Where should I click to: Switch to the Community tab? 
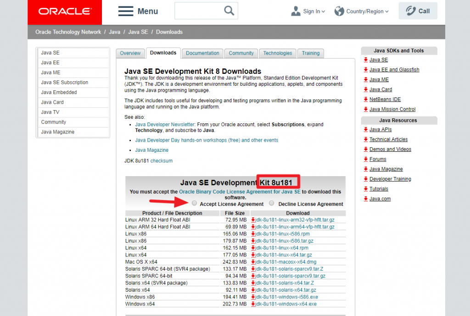[241, 53]
